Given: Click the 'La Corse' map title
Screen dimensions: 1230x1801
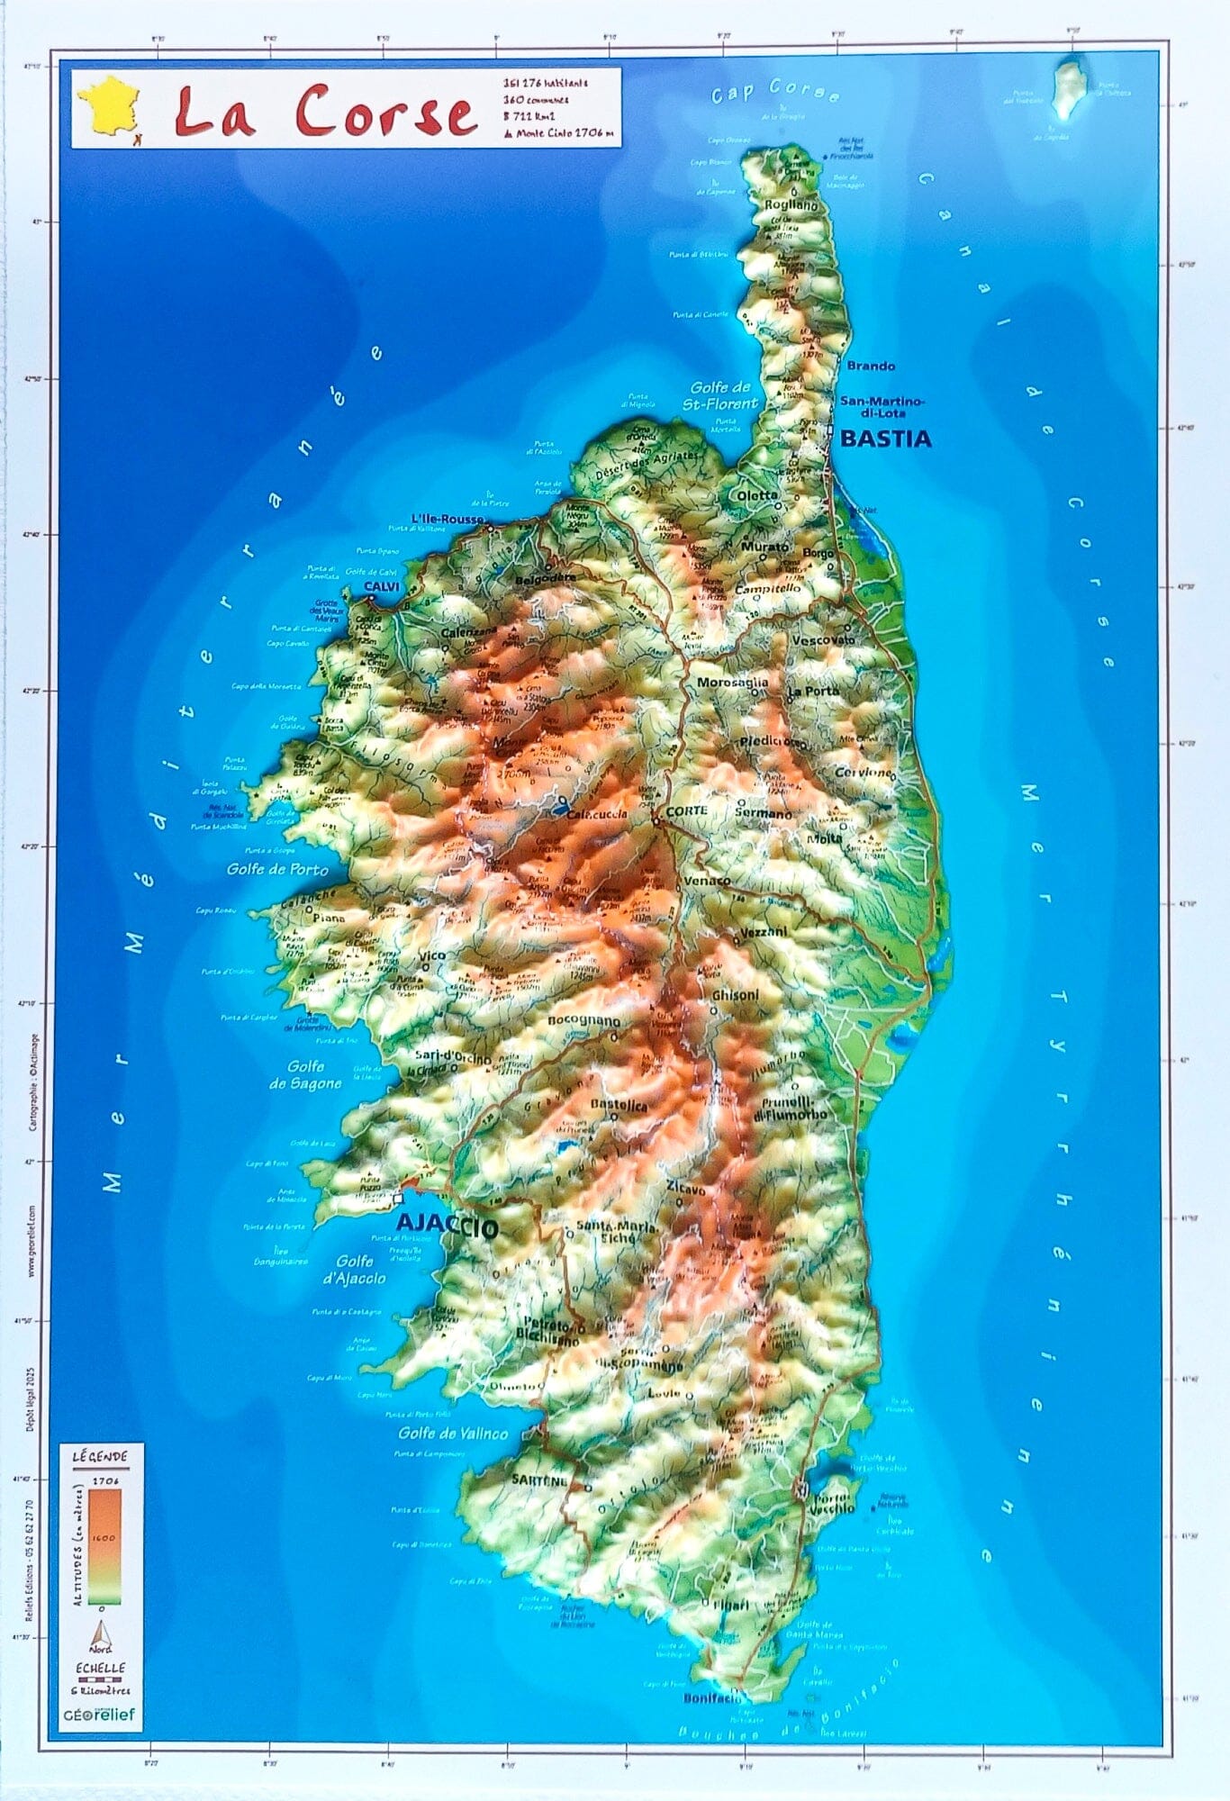Looking at the screenshot, I should click(325, 112).
